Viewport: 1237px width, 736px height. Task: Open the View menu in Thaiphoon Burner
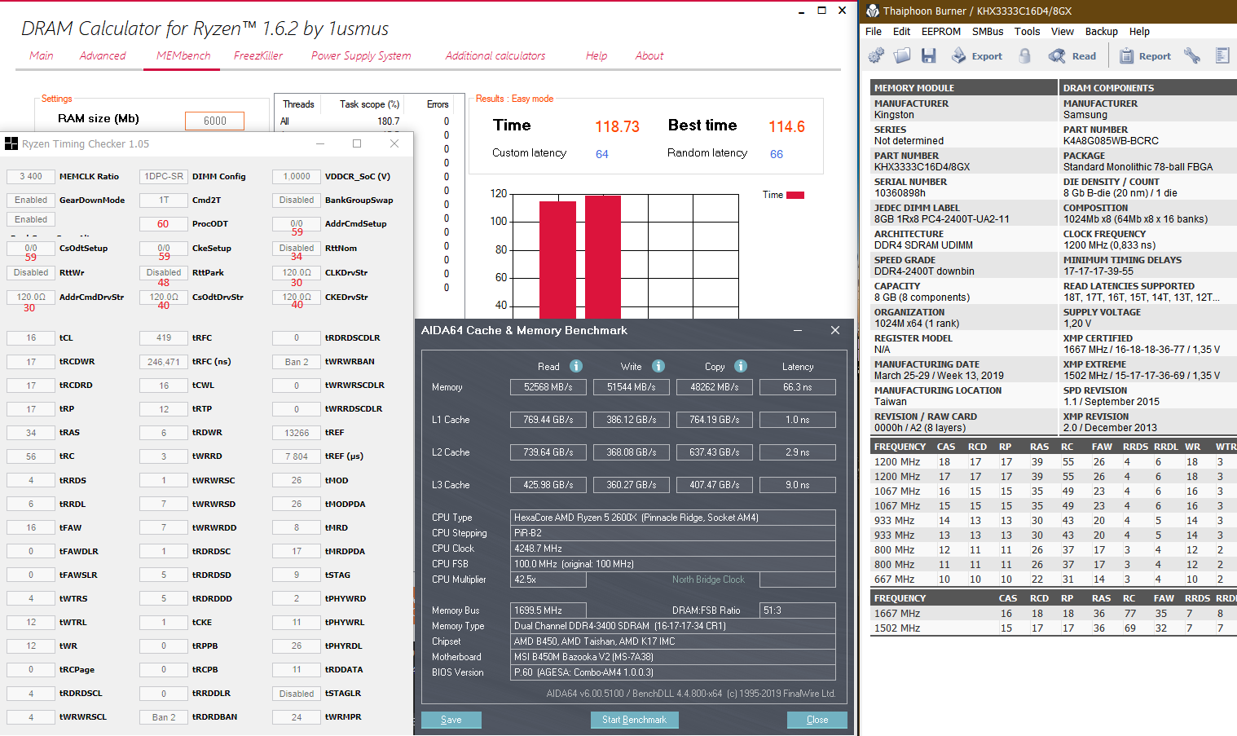1063,32
